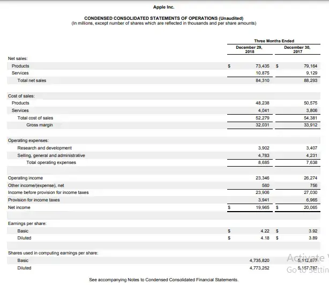Select Products cost of sales value 48,238
This screenshot has height=285, width=329.
pyautogui.click(x=262, y=103)
